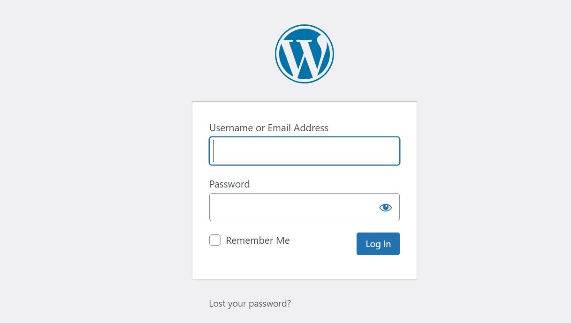Click the Password label text

tap(229, 184)
